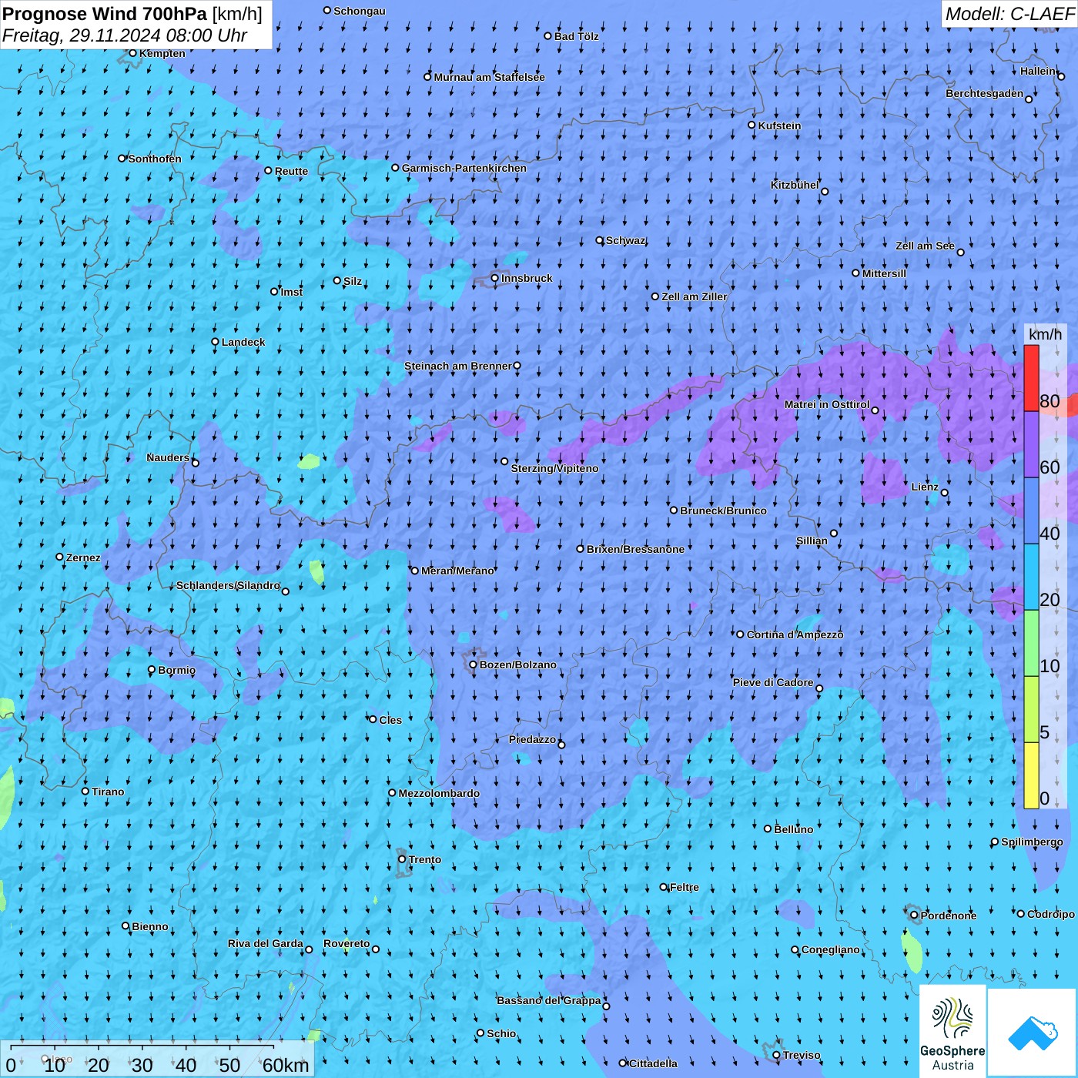1078x1078 pixels.
Task: Click the 'Cittadella' label
Action: click(x=653, y=1063)
